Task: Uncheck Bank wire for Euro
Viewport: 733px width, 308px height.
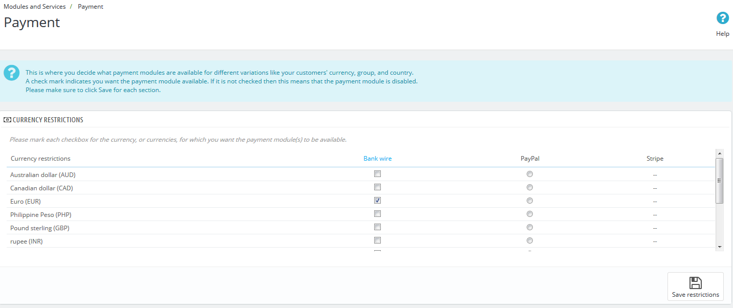Action: click(377, 201)
